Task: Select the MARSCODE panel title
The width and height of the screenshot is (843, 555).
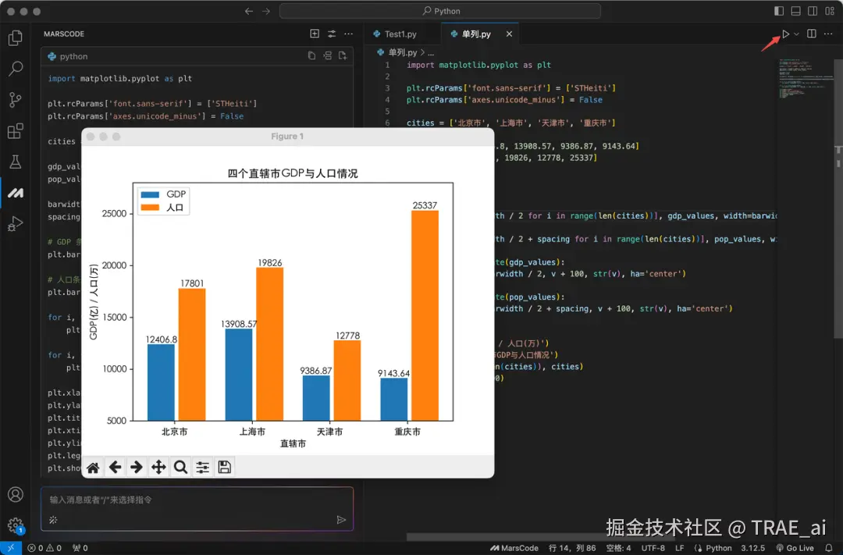Action: [64, 34]
